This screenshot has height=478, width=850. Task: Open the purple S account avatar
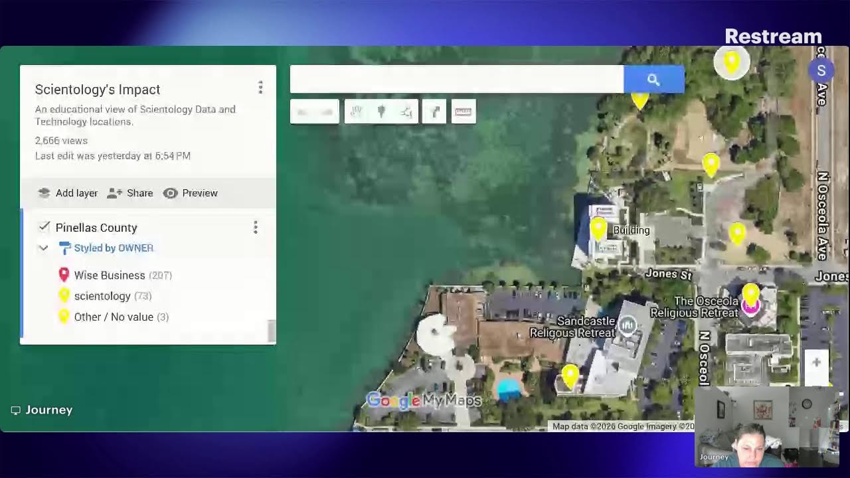tap(821, 70)
